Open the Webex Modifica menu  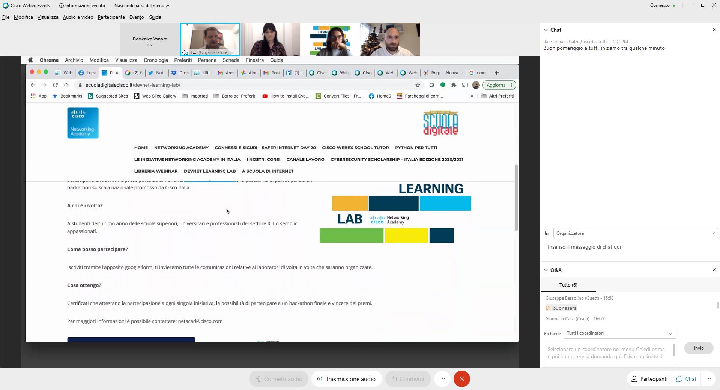23,17
